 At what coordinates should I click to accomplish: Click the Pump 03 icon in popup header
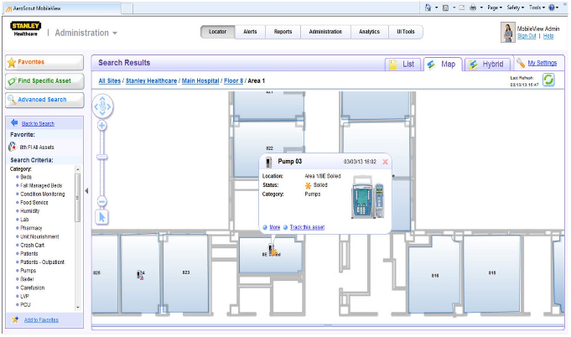tap(269, 163)
